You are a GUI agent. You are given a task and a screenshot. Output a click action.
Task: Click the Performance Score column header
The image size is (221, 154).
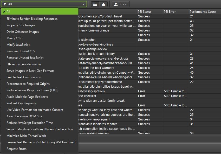pos(203,12)
